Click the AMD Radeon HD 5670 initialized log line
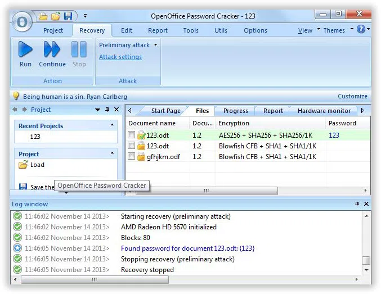This screenshot has width=381, height=294. click(169, 227)
